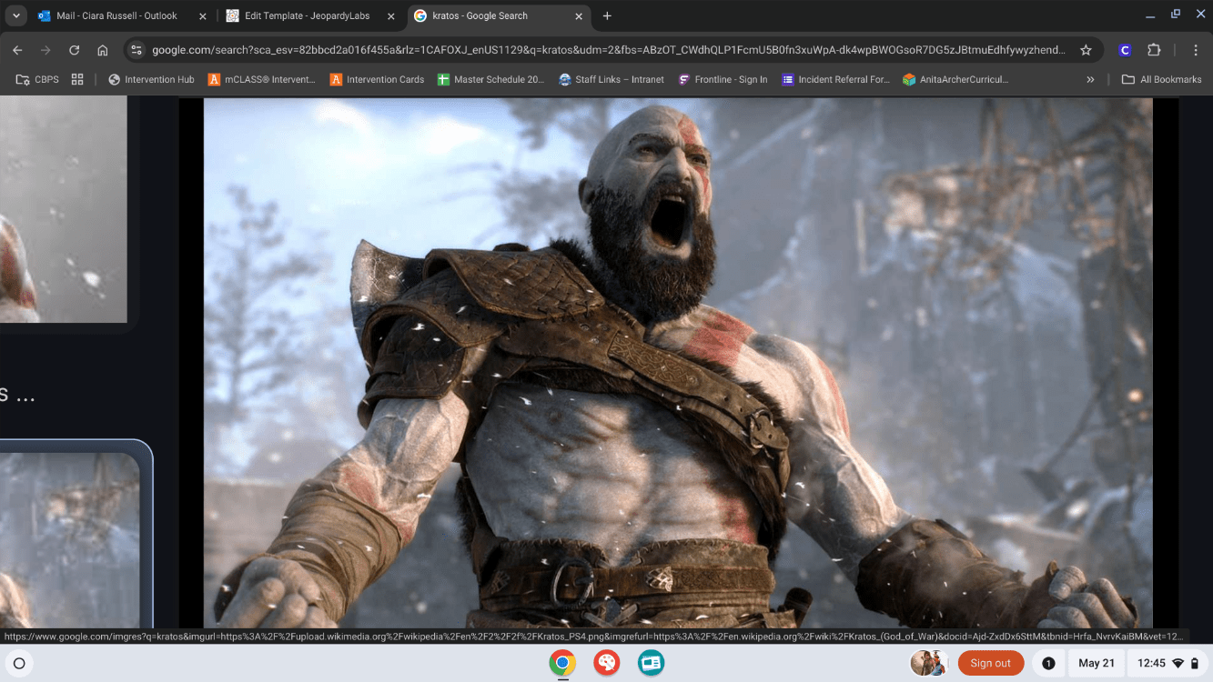Open the May 21 calendar date
1213x682 pixels.
(1096, 663)
